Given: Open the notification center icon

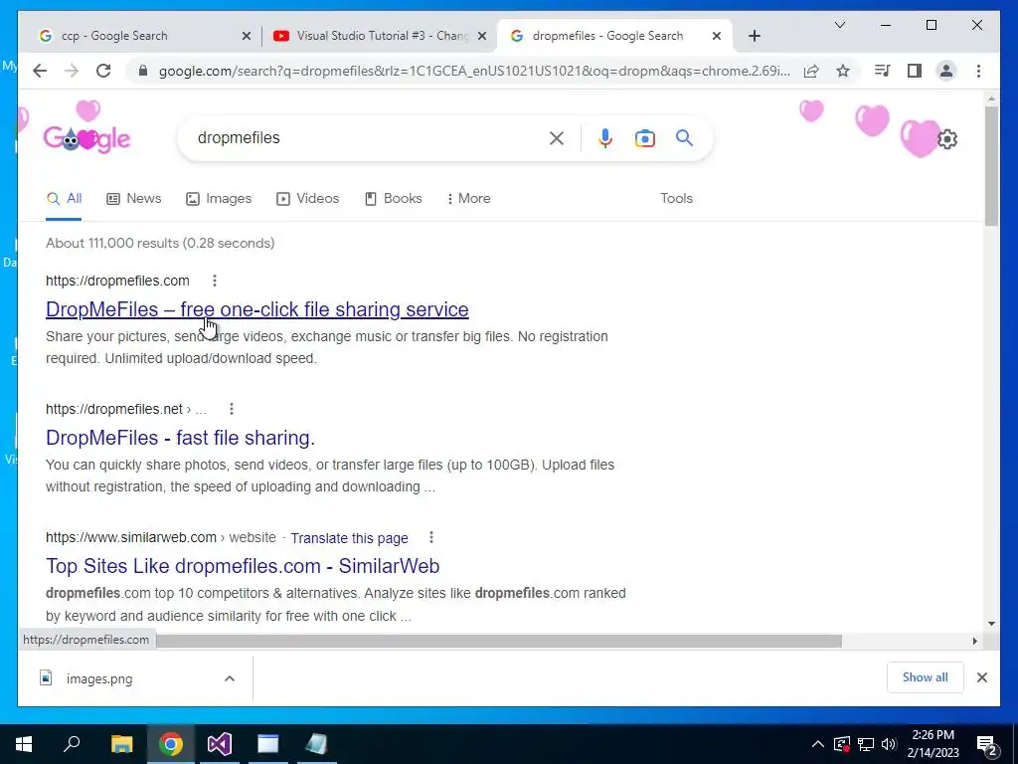Looking at the screenshot, I should 987,744.
